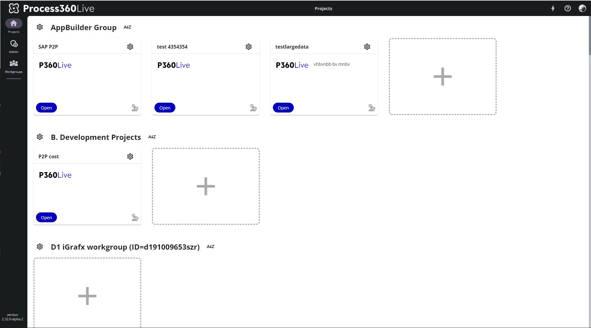Open D1 iGrafx workgroup settings gear
The width and height of the screenshot is (591, 328).
(x=40, y=247)
